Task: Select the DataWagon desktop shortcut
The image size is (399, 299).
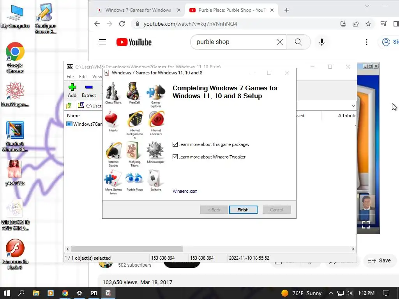Action: pos(15,94)
